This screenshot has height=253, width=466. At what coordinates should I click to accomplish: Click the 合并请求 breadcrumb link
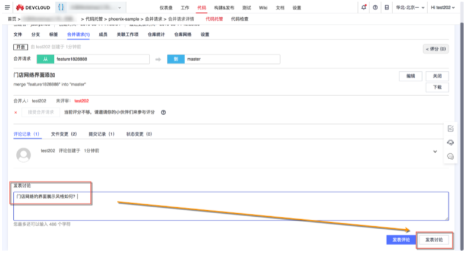(x=154, y=19)
